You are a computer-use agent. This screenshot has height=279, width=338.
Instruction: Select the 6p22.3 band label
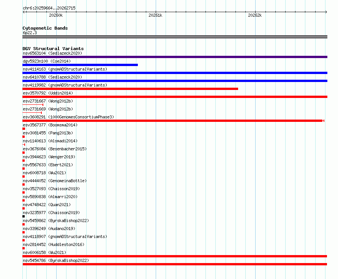tap(30, 33)
